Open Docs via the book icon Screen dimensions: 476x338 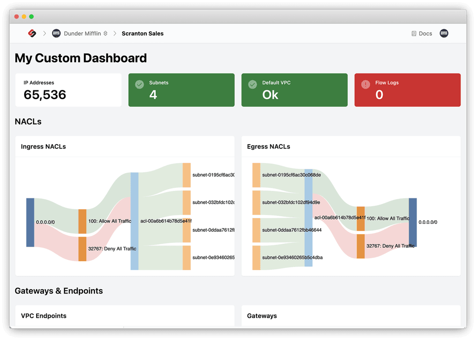413,33
